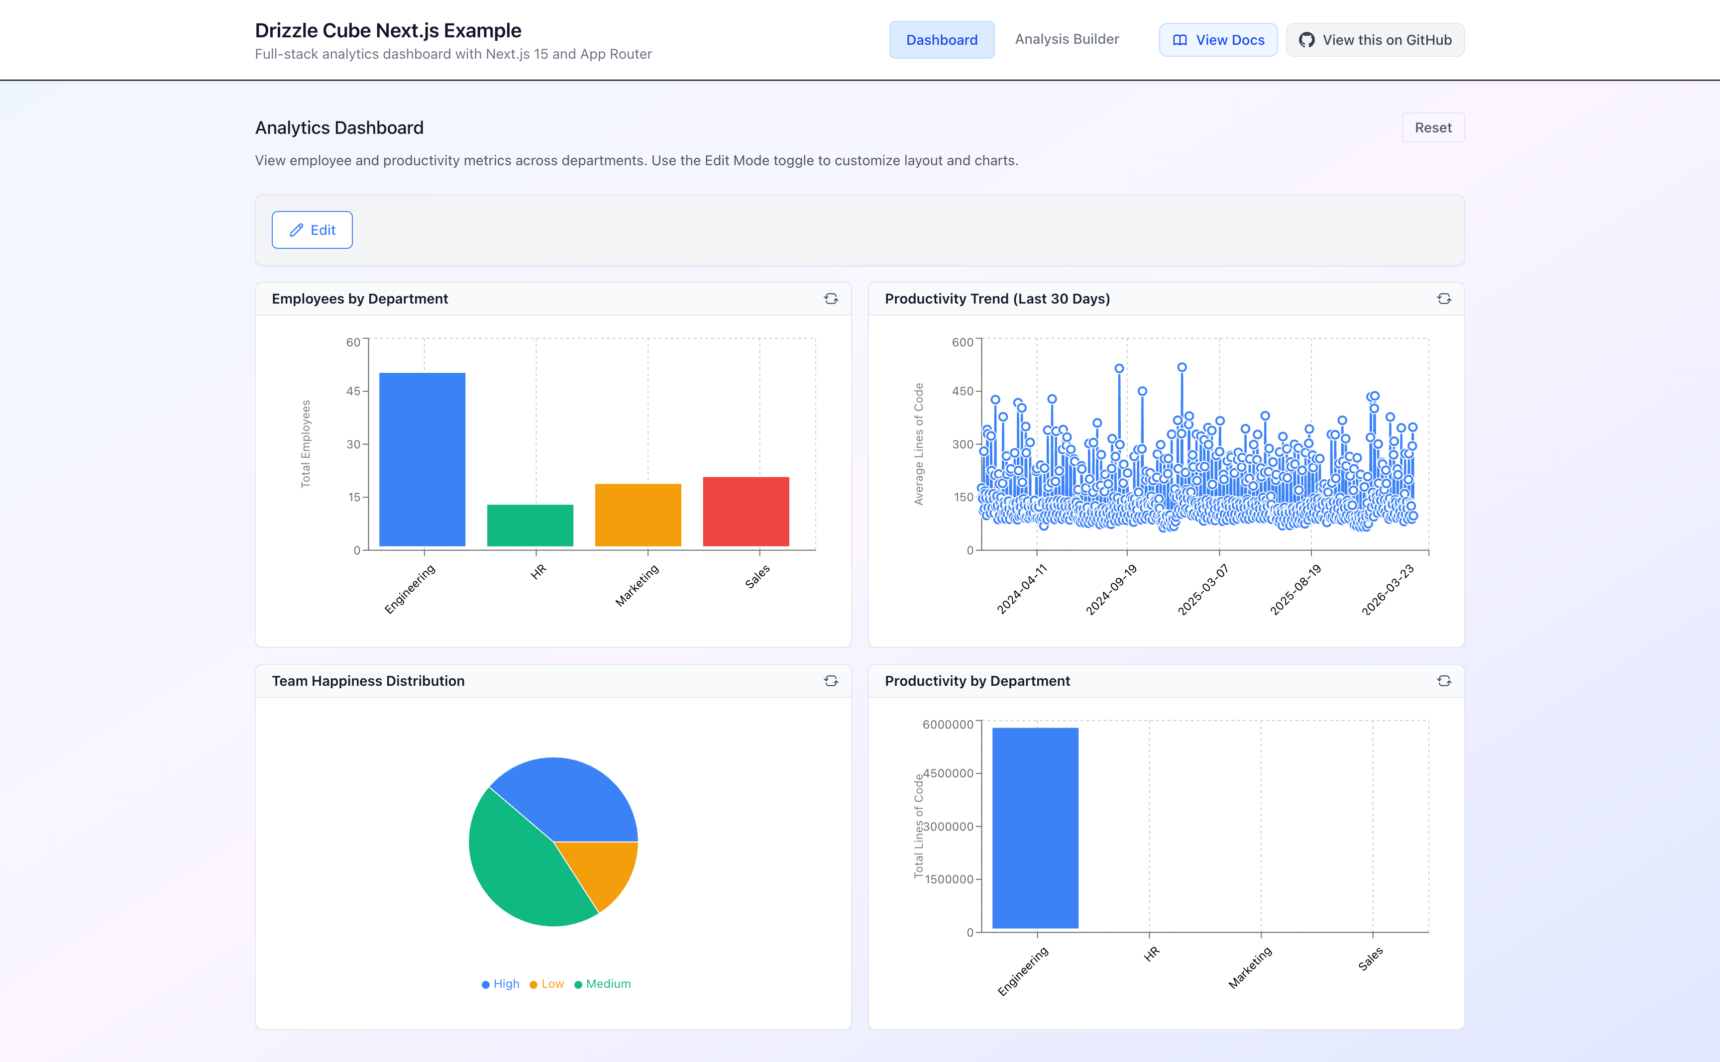Screen dimensions: 1720x1062
Task: View this project on GitHub
Action: coord(1375,40)
